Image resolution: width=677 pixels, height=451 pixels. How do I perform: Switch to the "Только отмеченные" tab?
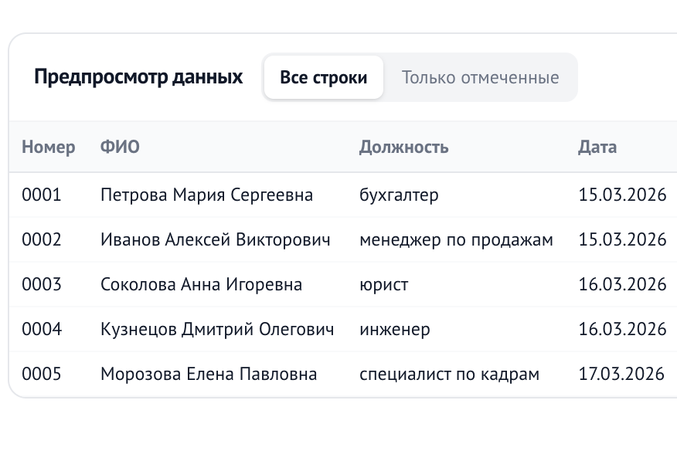click(480, 77)
